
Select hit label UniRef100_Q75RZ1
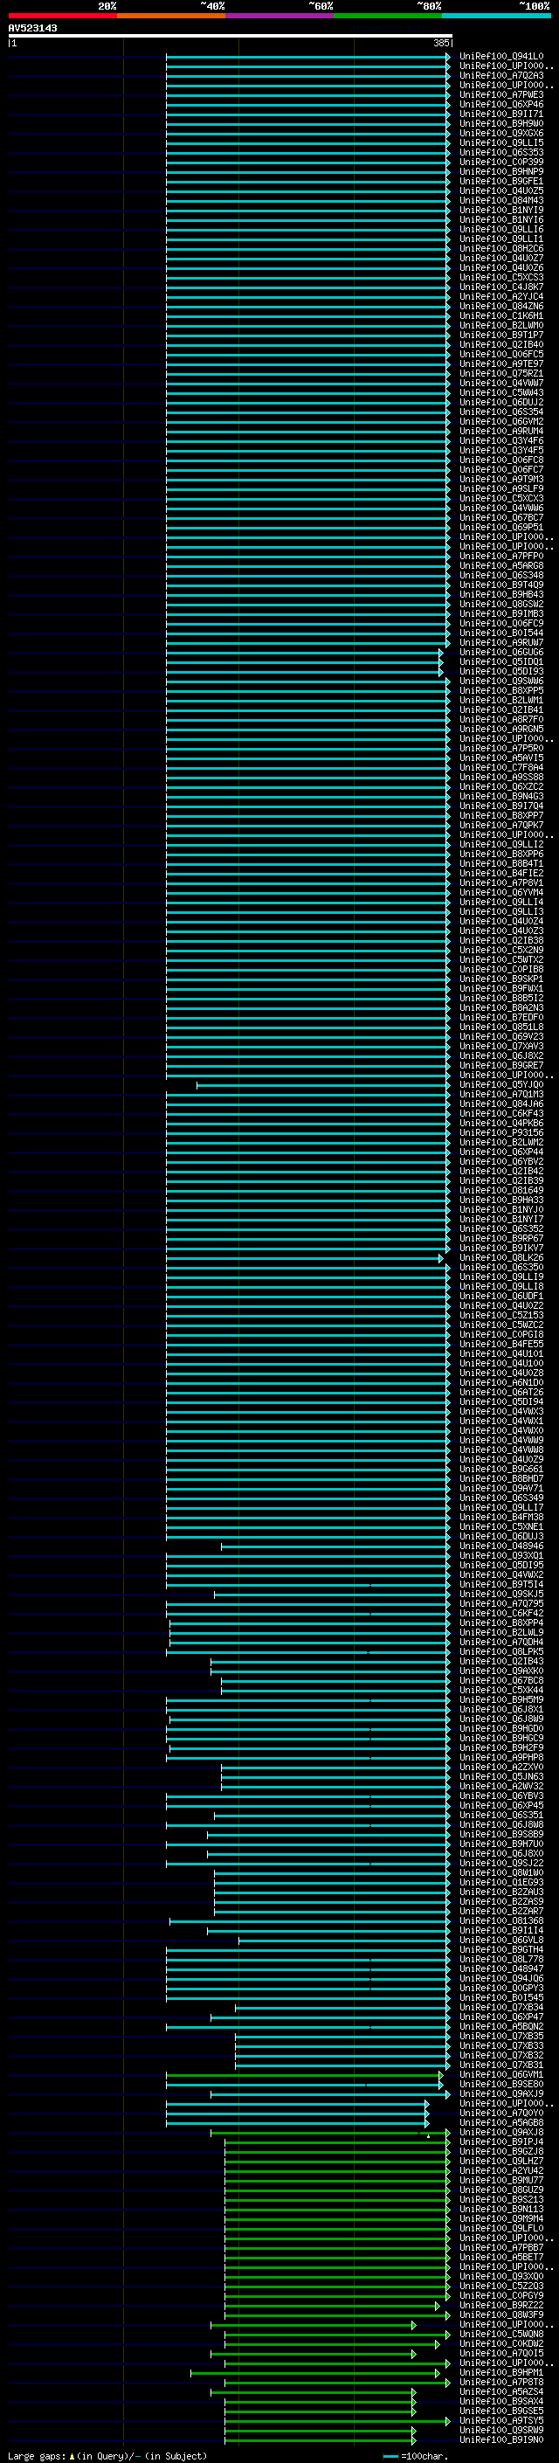500,373
